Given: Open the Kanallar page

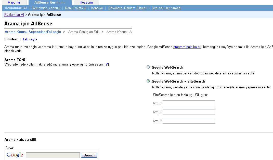Looking at the screenshot, I should [x=97, y=8].
